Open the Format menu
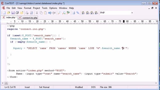 click(27, 8)
